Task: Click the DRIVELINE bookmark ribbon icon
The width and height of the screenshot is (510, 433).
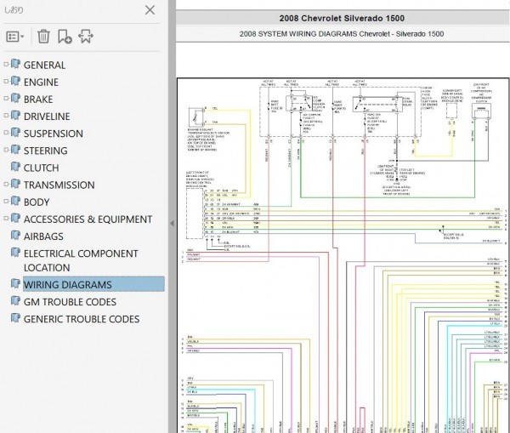Action: coord(15,115)
